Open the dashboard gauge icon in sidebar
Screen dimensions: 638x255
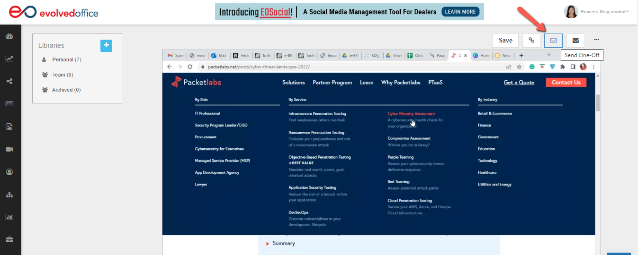tap(9, 36)
